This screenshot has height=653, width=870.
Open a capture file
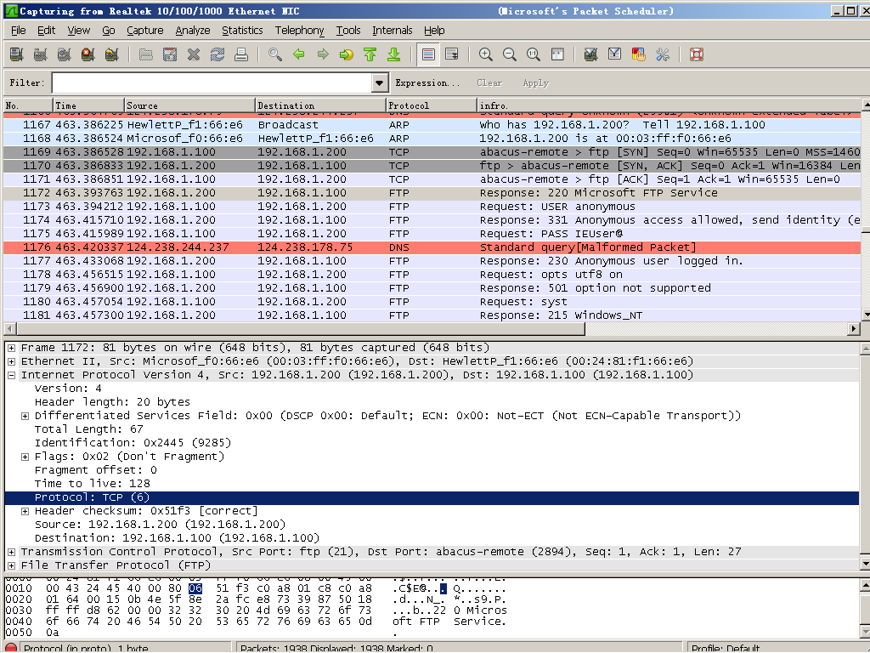[145, 54]
